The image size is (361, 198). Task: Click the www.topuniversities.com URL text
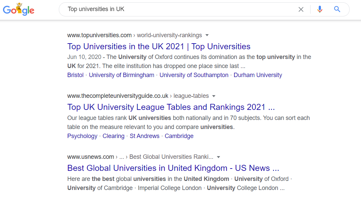[x=99, y=35]
